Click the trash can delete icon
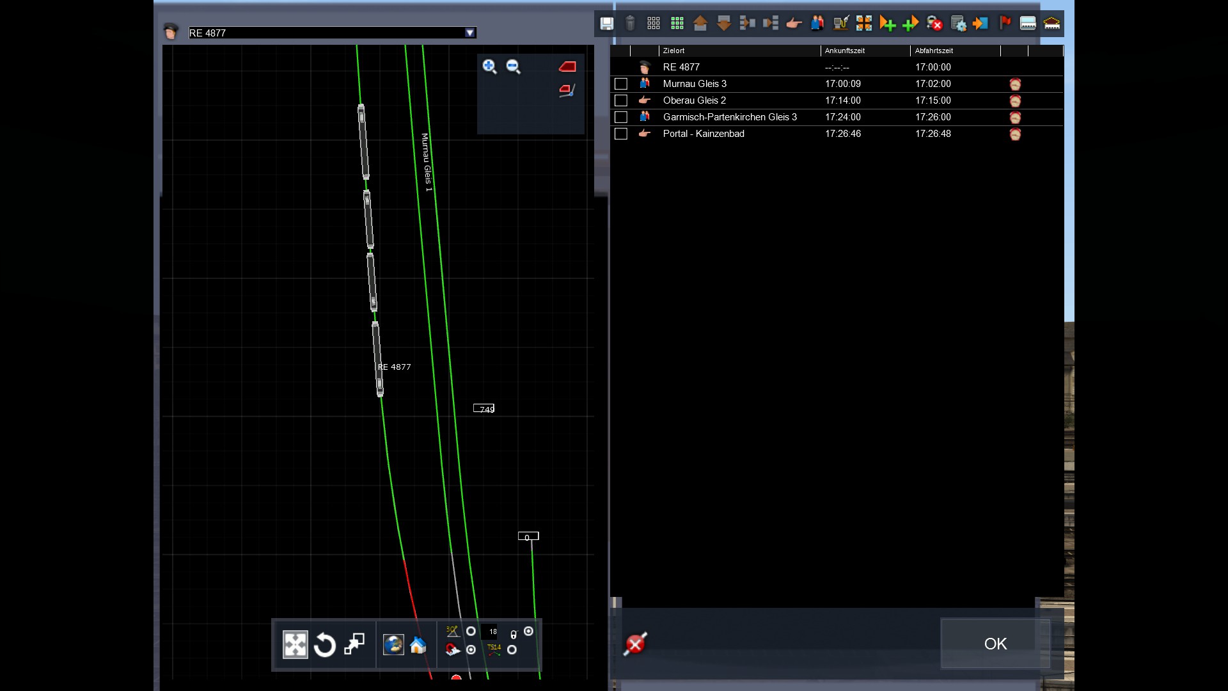 tap(630, 24)
